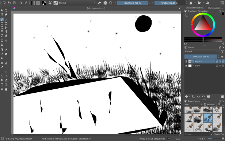The width and height of the screenshot is (225, 141).
Task: Select the Freehand Path tool
Action: 6,31
